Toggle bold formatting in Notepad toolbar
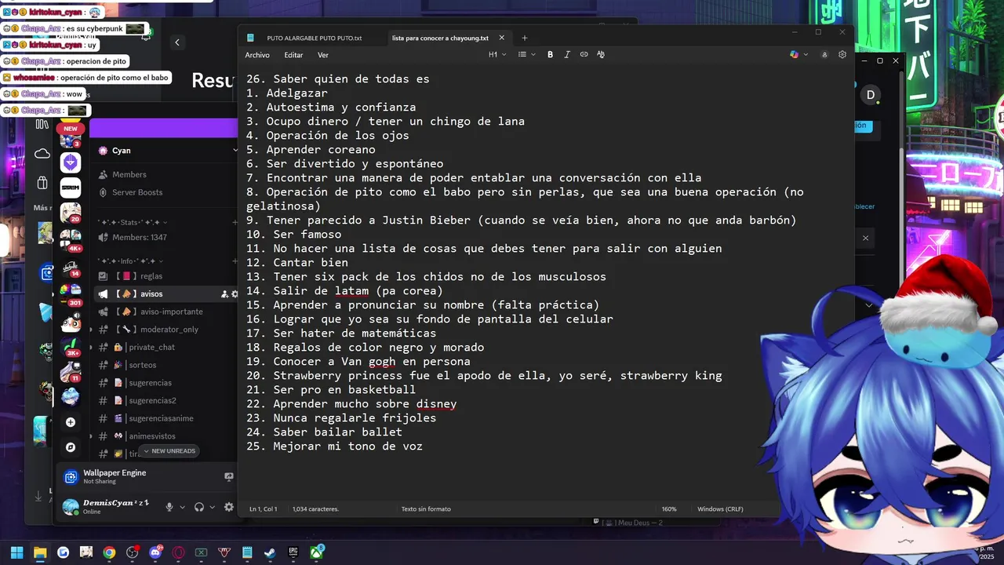Image resolution: width=1004 pixels, height=565 pixels. pyautogui.click(x=550, y=55)
